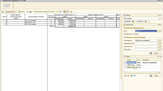The height and width of the screenshot is (91, 163).
Task: Click the end date field 31.08.2011
Action: pyautogui.click(x=140, y=21)
